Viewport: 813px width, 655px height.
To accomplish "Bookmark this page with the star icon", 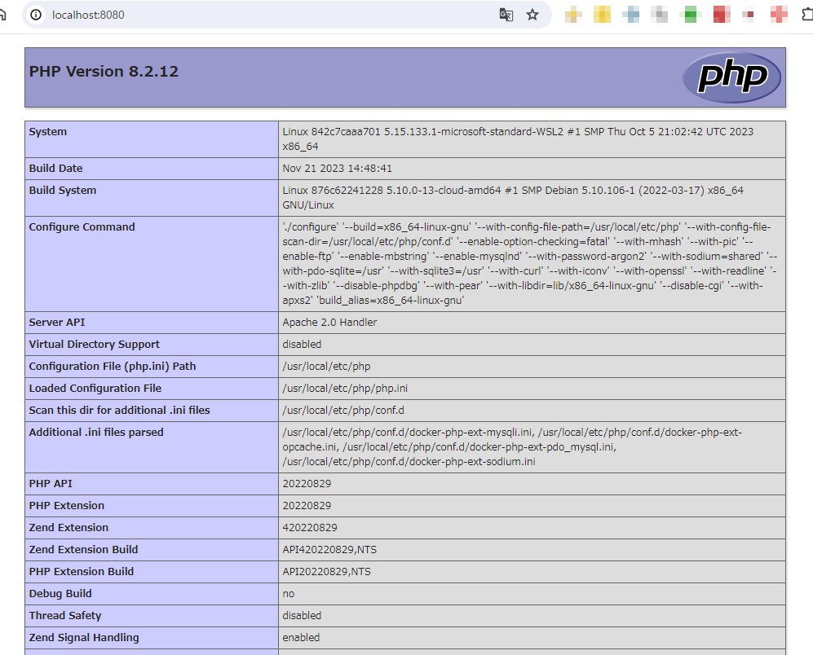I will [x=532, y=15].
